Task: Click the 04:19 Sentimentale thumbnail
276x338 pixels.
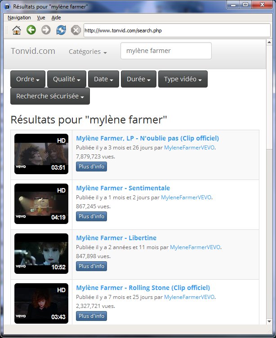Action: pyautogui.click(x=41, y=204)
